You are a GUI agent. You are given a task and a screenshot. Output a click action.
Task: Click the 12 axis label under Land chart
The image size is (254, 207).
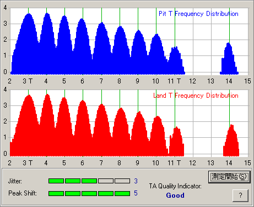coord(192,163)
